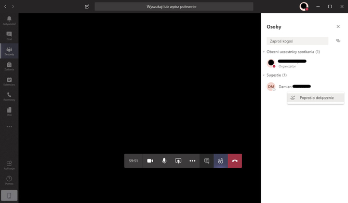Viewport: 348px width, 203px height.
Task: Show more apps via sidebar ellipsis
Action: click(x=9, y=127)
